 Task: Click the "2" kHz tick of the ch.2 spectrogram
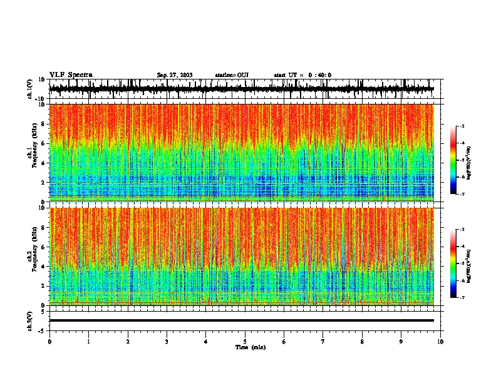click(x=44, y=286)
